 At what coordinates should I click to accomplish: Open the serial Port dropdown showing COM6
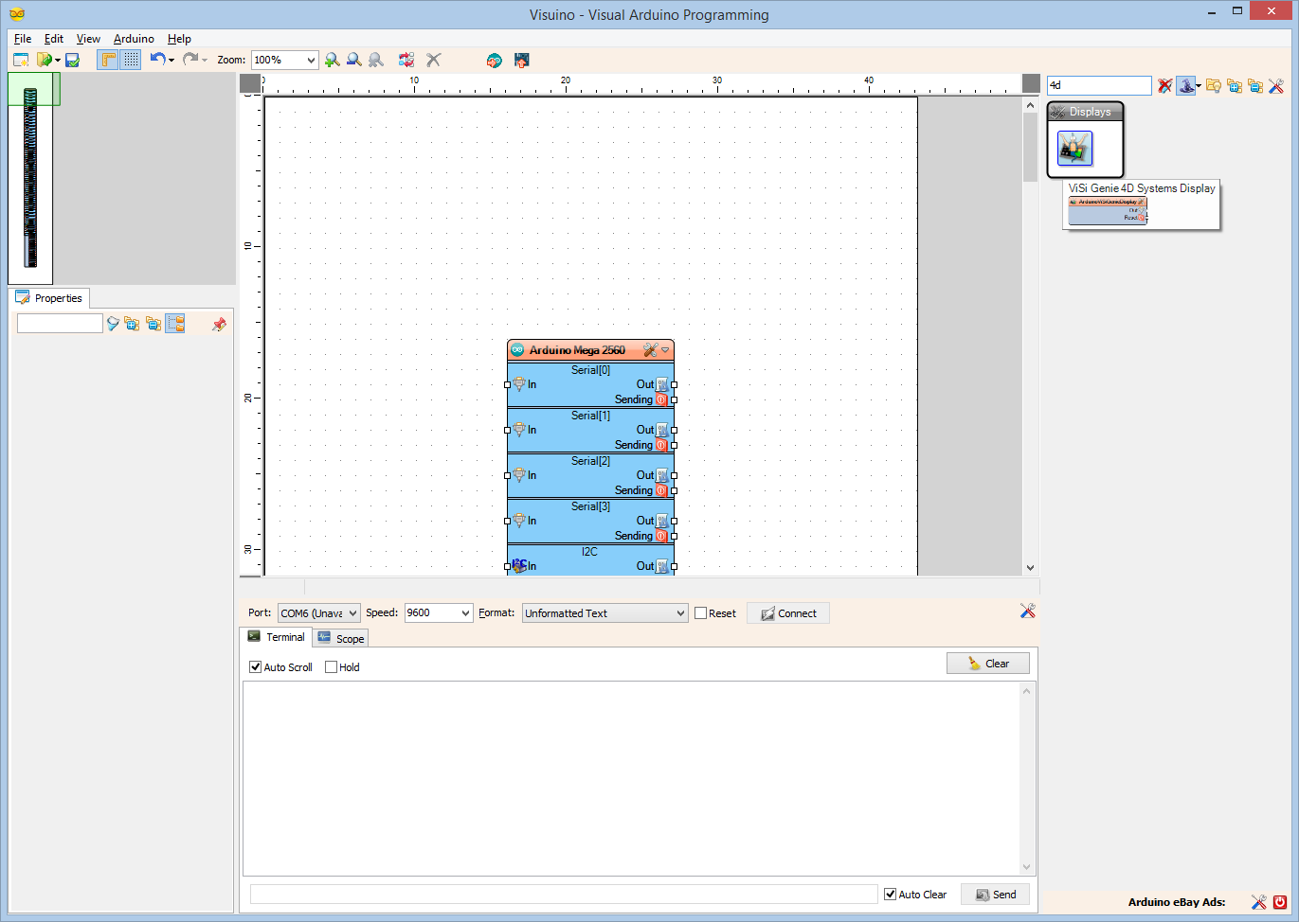coord(318,612)
